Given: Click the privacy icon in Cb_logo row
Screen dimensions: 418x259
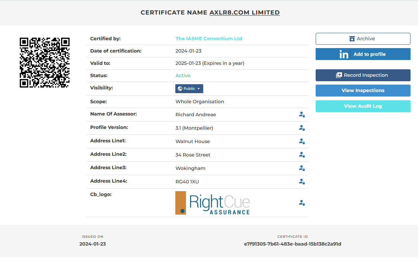Looking at the screenshot, I should point(302,203).
